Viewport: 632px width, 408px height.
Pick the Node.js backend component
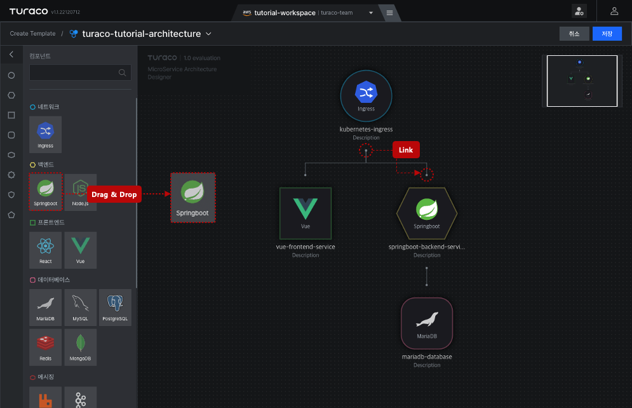coord(80,193)
